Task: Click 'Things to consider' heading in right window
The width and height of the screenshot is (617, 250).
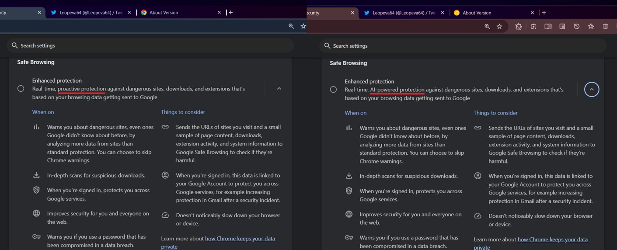Action: 495,113
